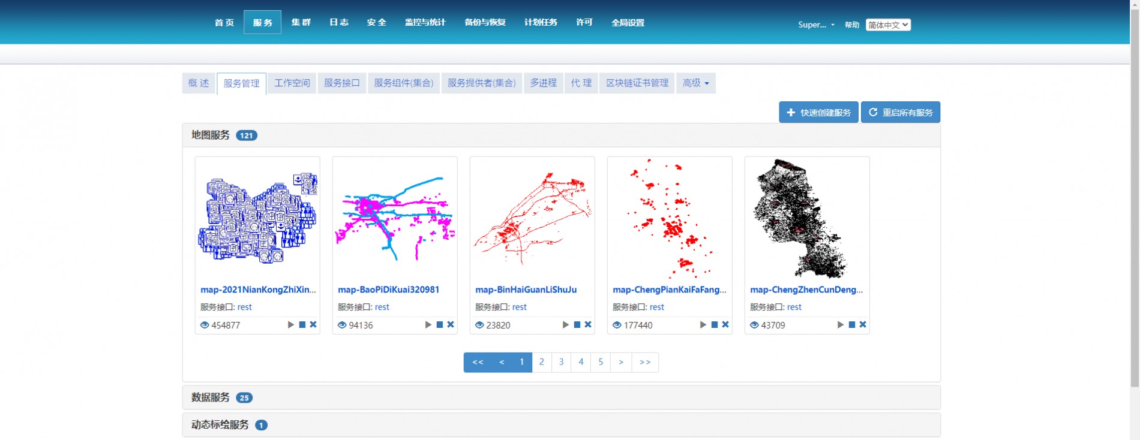Switch to the 工作空间 tab
This screenshot has height=440, width=1140.
[292, 83]
